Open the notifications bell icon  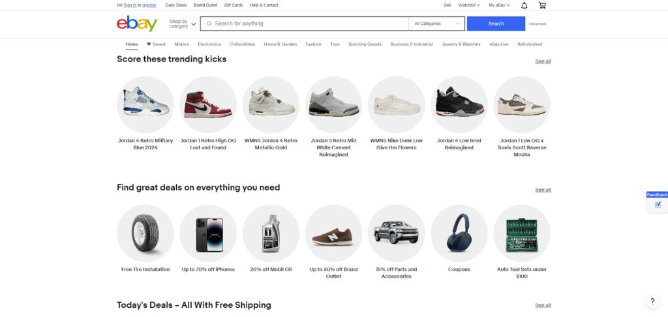[x=524, y=5]
